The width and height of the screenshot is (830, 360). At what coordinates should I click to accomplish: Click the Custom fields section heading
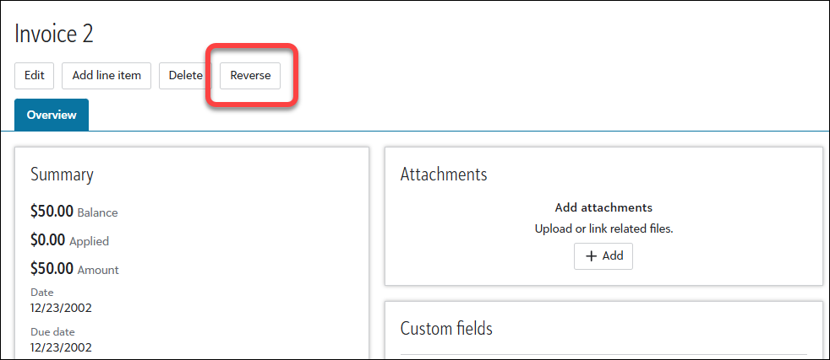[446, 328]
